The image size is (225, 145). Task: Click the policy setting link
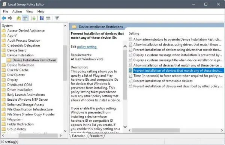(x=87, y=47)
